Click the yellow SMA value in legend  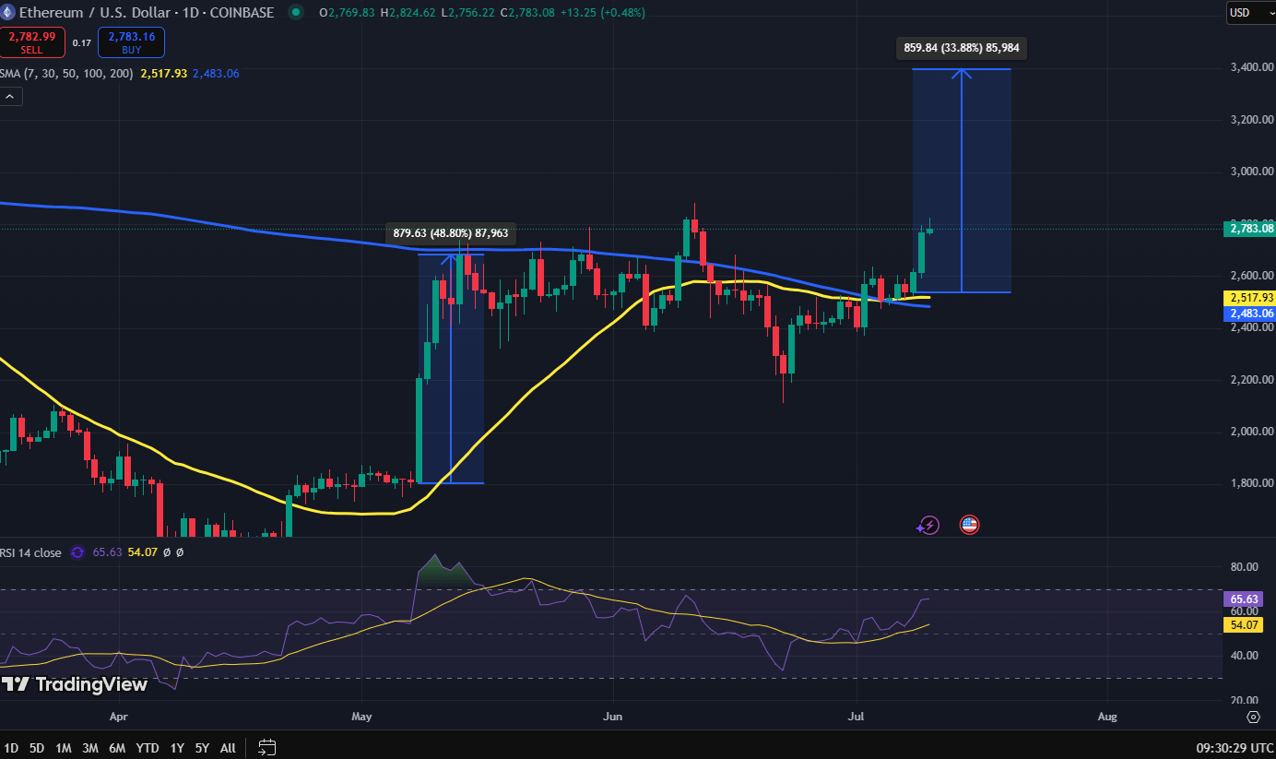tap(164, 73)
